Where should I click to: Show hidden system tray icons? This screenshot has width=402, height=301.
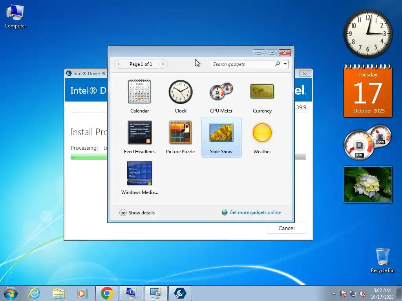(x=334, y=294)
